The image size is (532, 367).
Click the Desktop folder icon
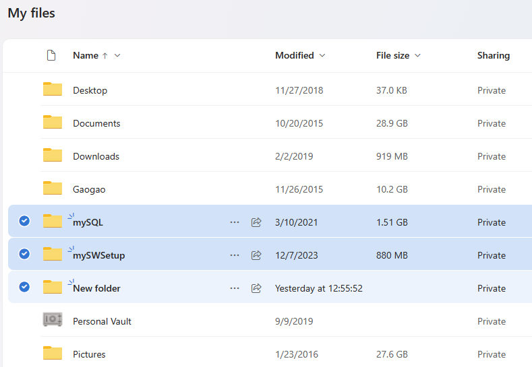point(53,90)
